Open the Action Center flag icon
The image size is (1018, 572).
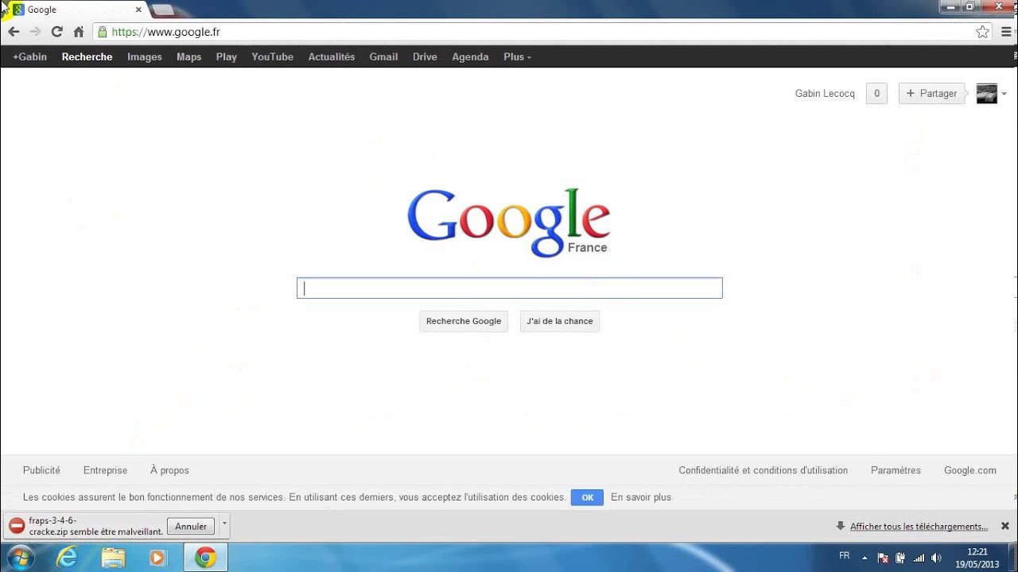[x=883, y=558]
